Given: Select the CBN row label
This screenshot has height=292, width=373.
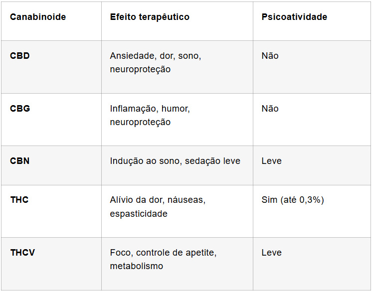Looking at the screenshot, I should 20,161.
